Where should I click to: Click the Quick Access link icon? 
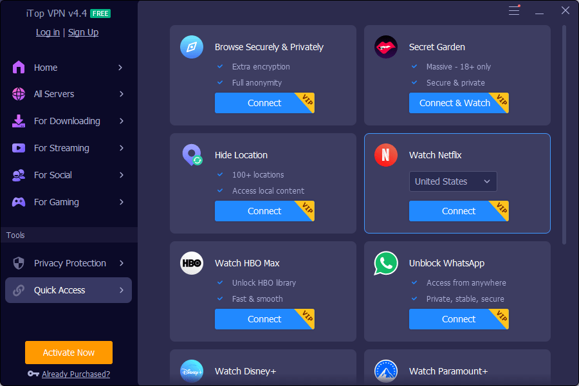(x=19, y=290)
